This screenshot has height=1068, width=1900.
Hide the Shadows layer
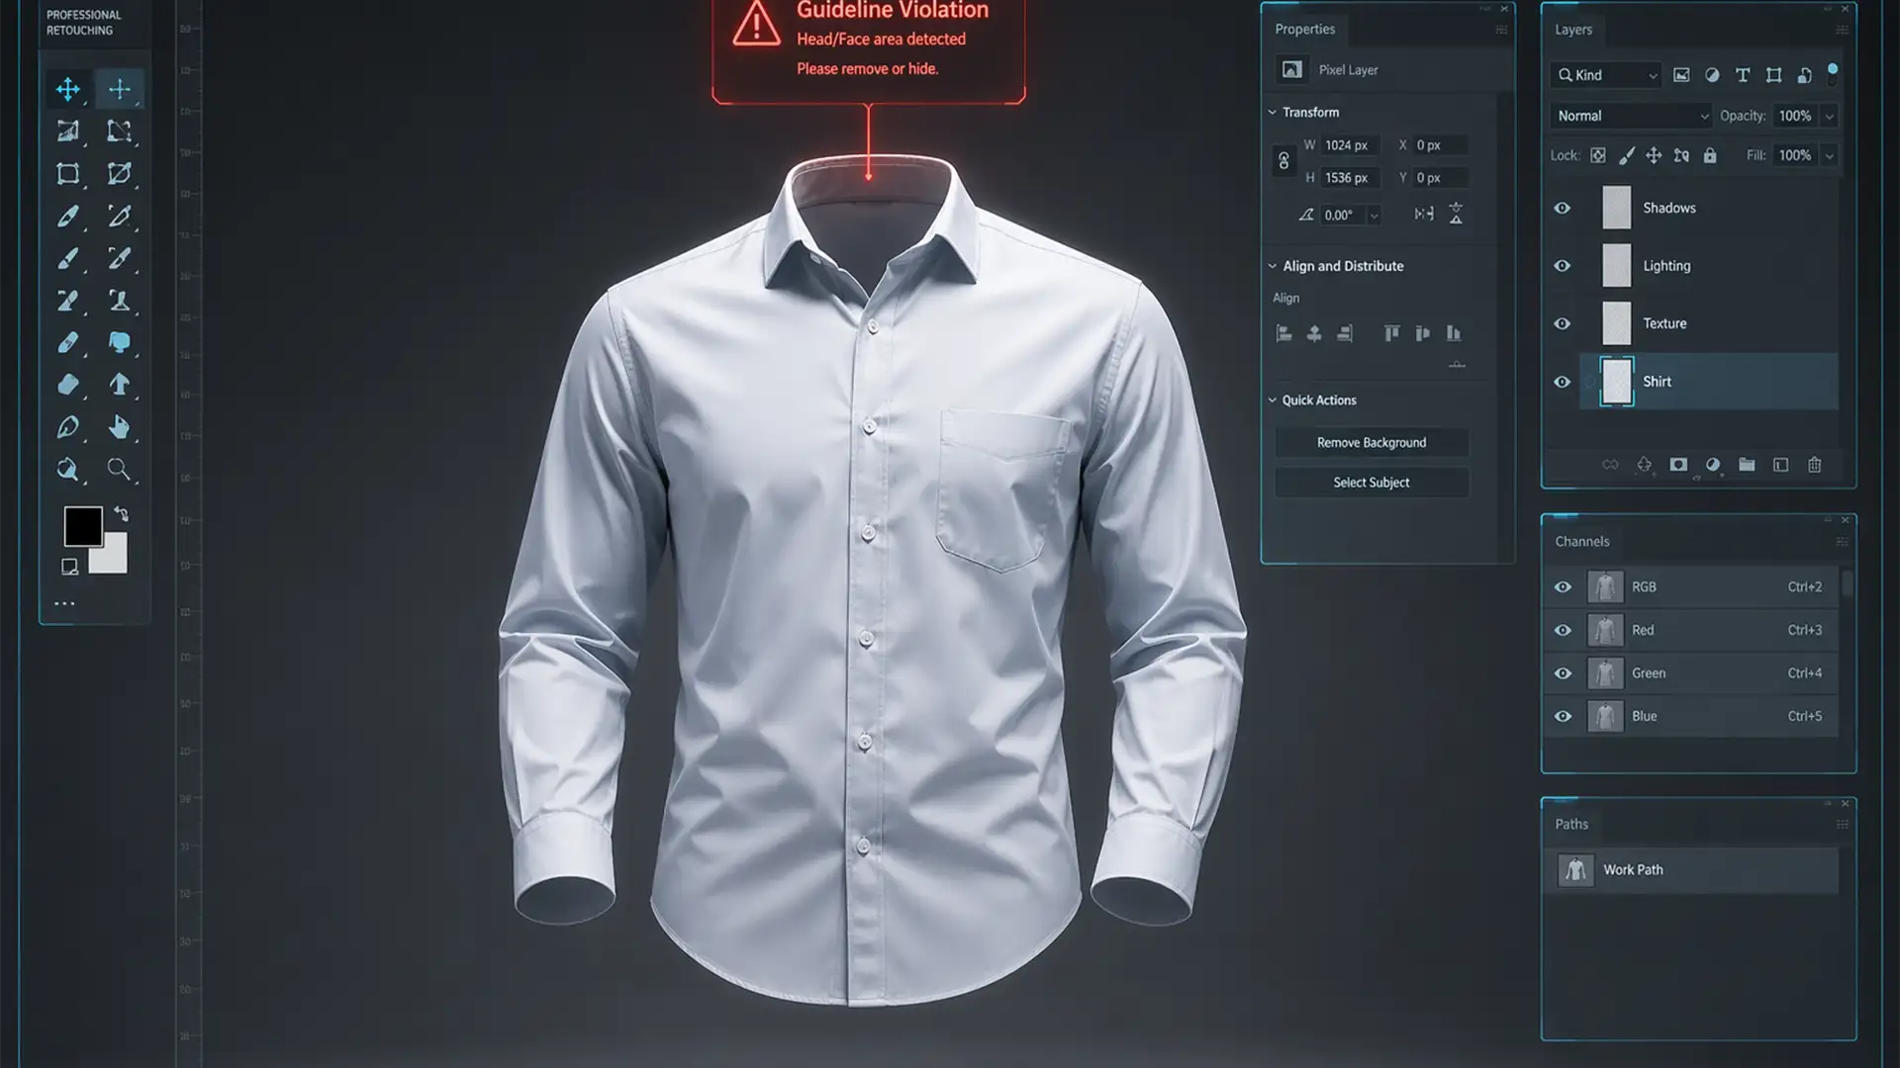tap(1563, 208)
